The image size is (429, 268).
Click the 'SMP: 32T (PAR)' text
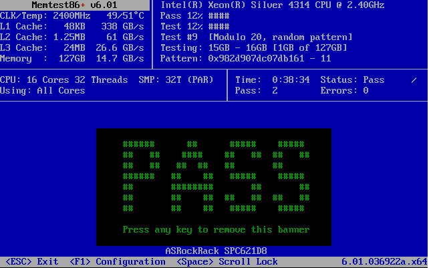tap(176, 80)
